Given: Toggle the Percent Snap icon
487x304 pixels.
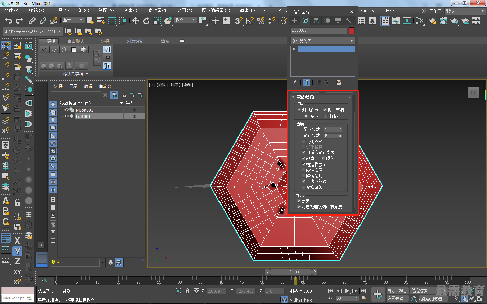Looking at the screenshot, I should [x=261, y=21].
